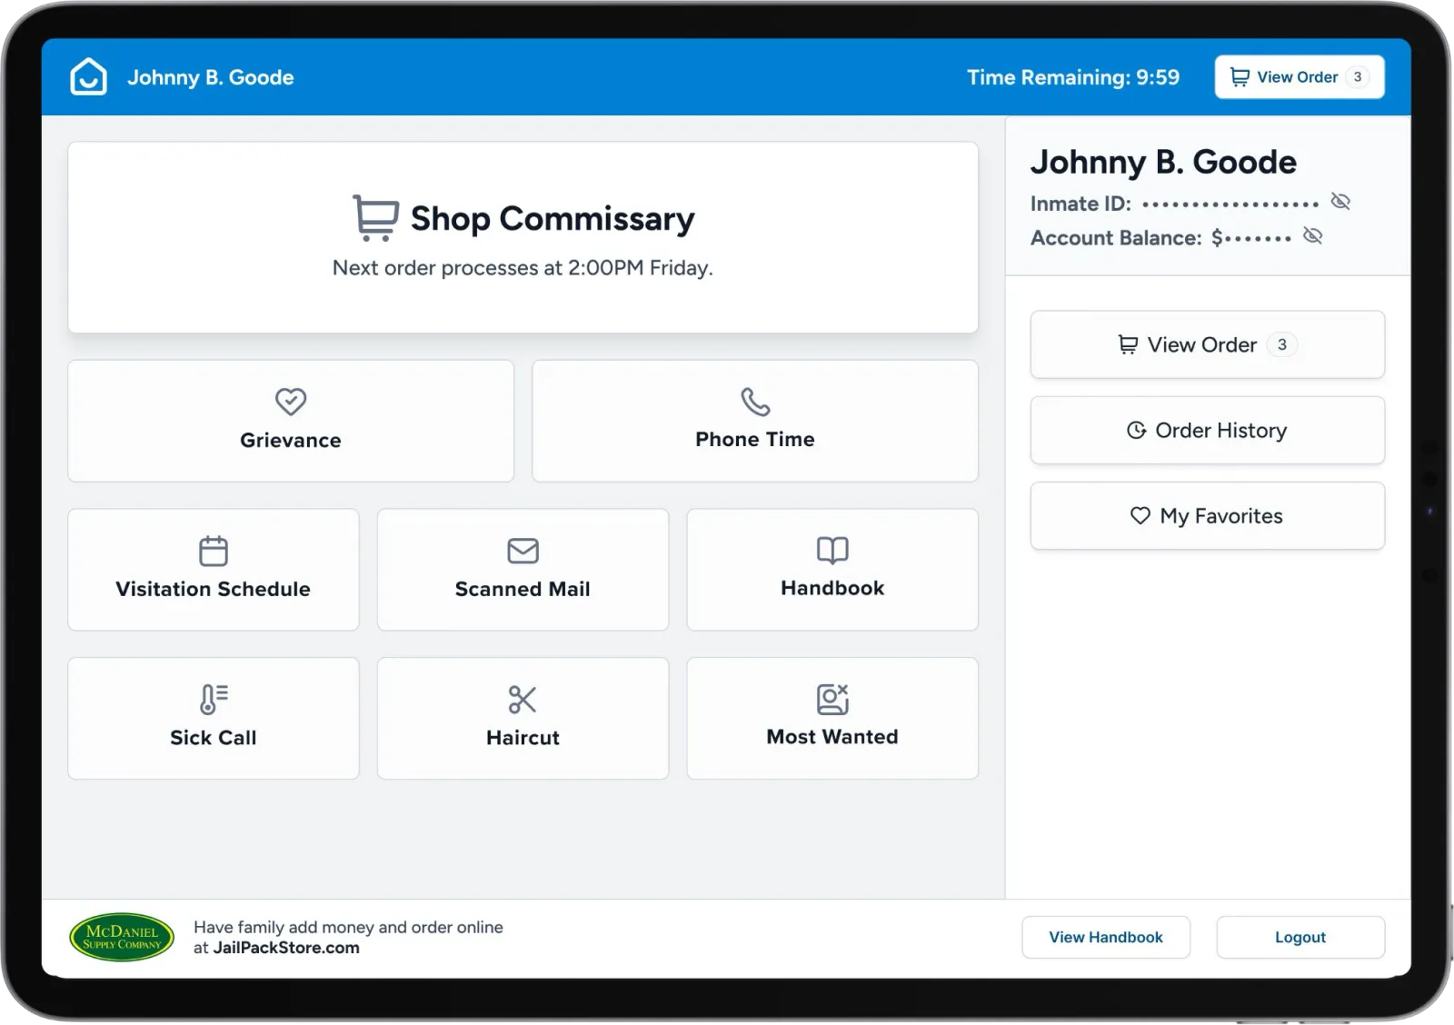Click View Order in the header bar
The height and width of the screenshot is (1025, 1454).
tap(1300, 77)
